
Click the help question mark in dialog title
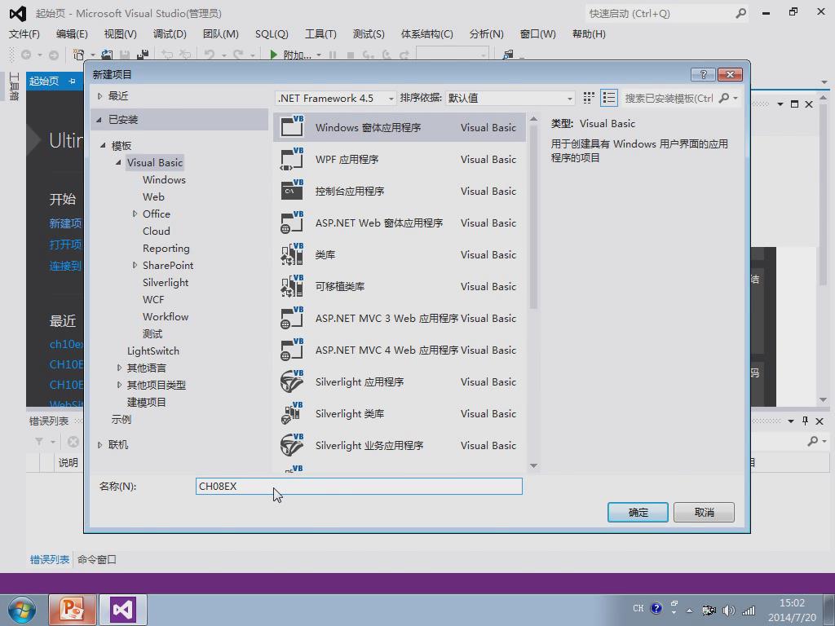(703, 74)
